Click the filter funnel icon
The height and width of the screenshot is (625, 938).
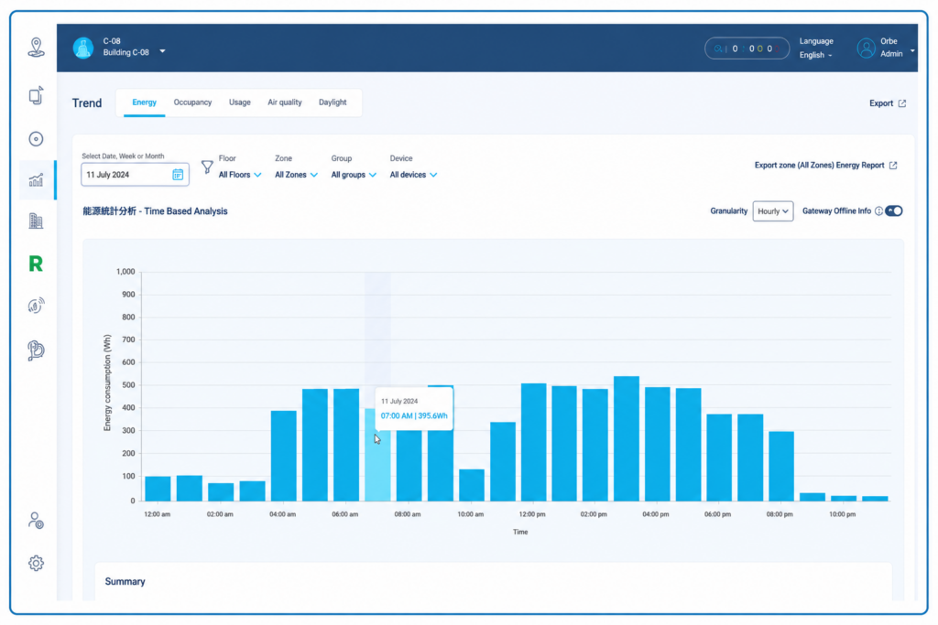point(207,167)
